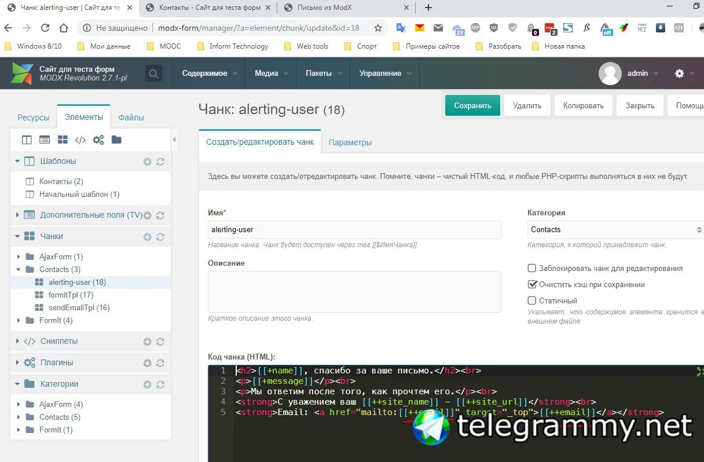Viewport: 704px width, 462px height.
Task: Click the Копировать button
Action: (584, 105)
